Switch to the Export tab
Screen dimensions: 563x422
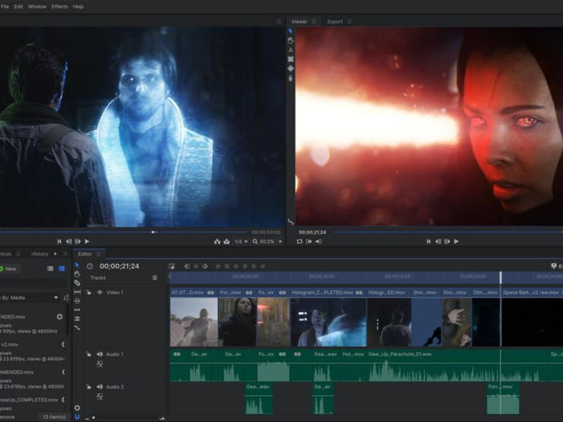coord(335,21)
